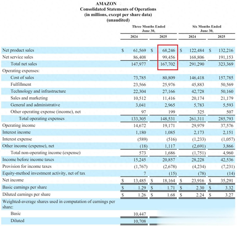Viewport: 237px width, 226px height.
Task: Select 'General and administrative' row label
Action: pyautogui.click(x=35, y=105)
